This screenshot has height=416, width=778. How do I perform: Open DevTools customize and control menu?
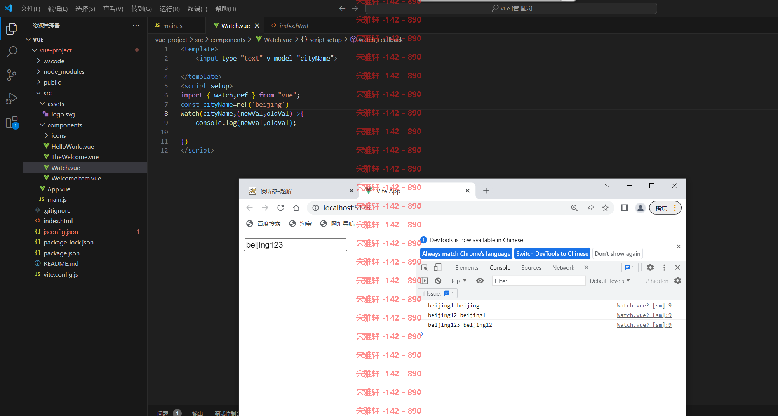[664, 267]
